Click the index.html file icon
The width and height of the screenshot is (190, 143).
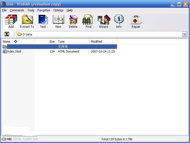click(x=5, y=51)
